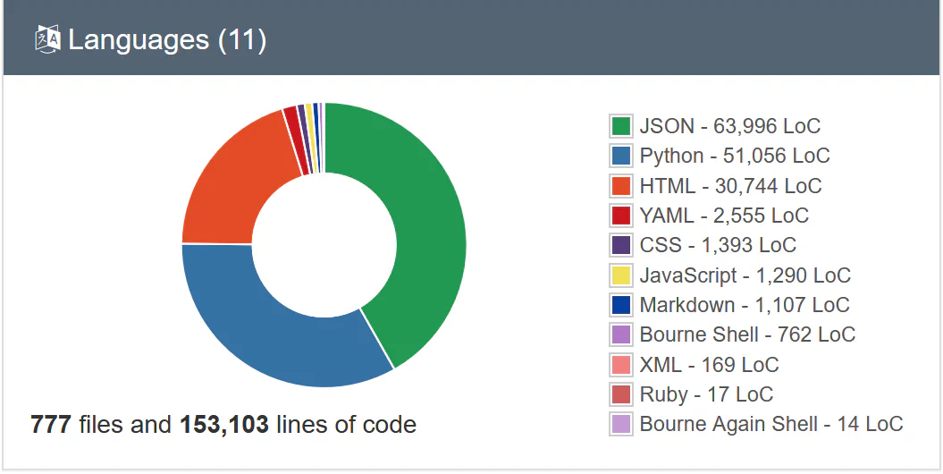Hide the "XML - 169 LoC" legend entry
943x474 pixels.
coord(709,365)
